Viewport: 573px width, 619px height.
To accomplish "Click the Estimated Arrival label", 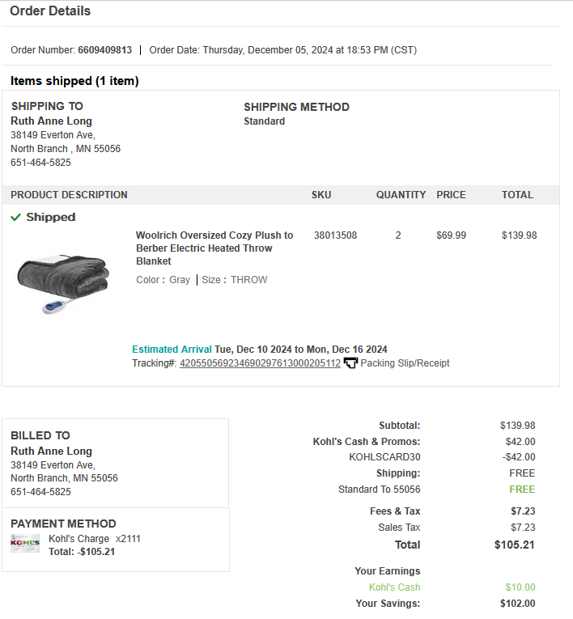I will coord(172,350).
